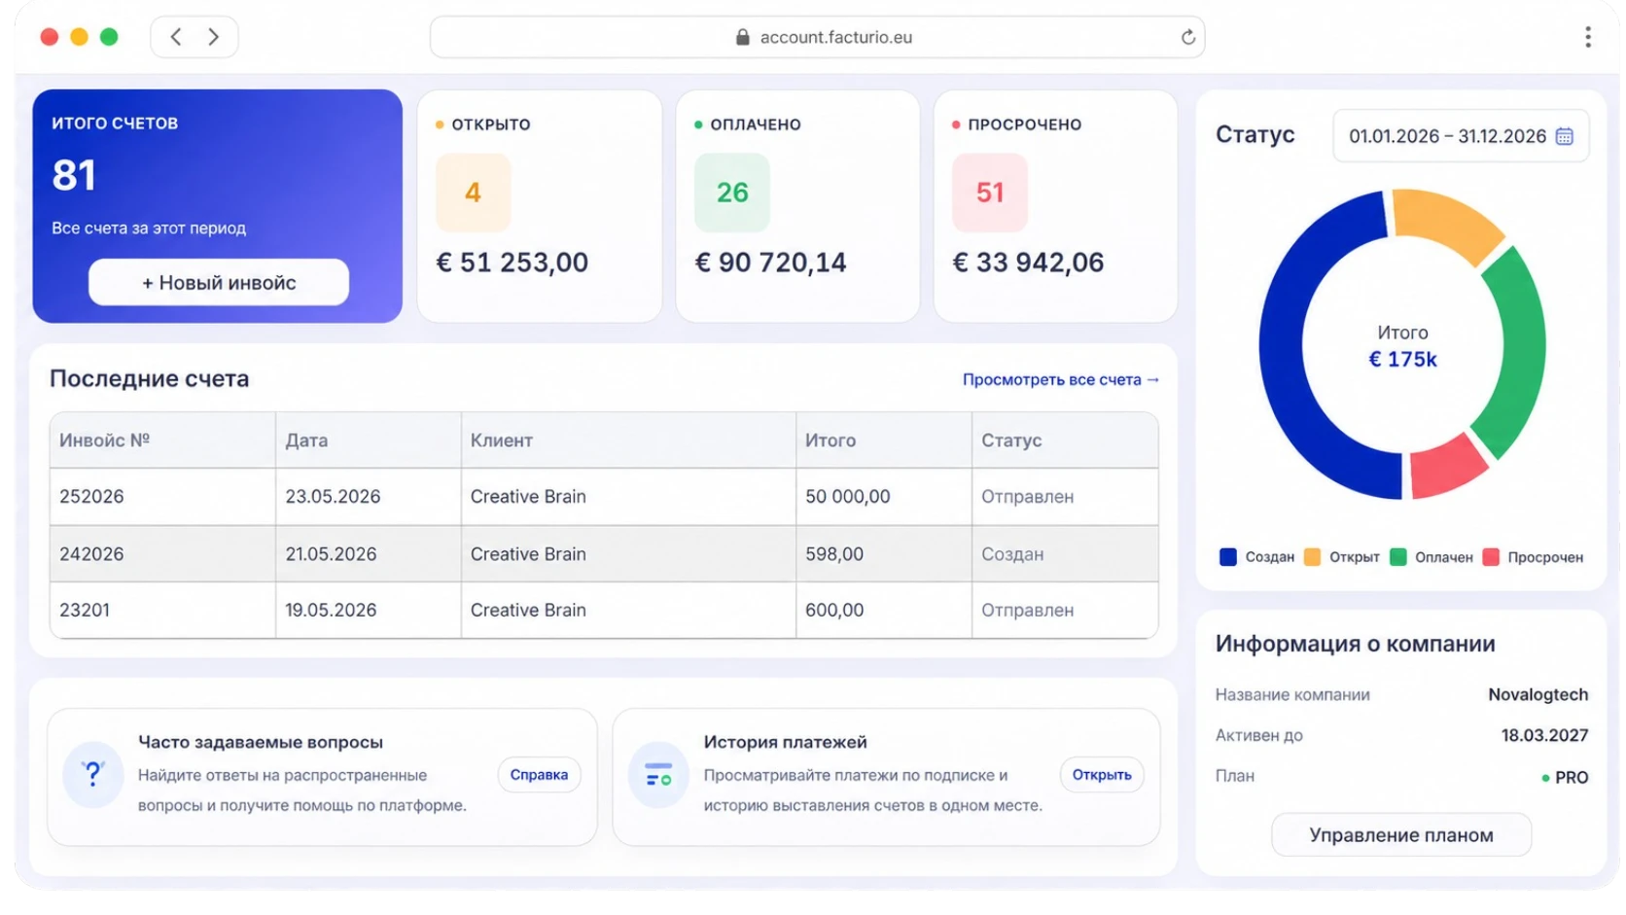Click the Создан blue legend swatch
The height and width of the screenshot is (915, 1626).
[1228, 557]
